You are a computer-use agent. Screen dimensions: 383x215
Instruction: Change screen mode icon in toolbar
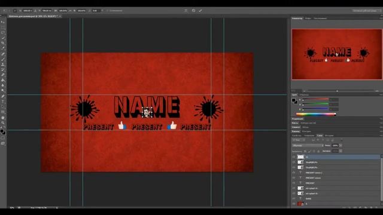click(x=3, y=143)
